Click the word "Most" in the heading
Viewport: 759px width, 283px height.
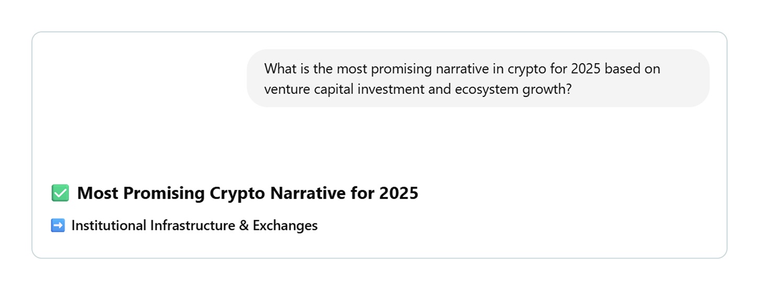(x=97, y=193)
